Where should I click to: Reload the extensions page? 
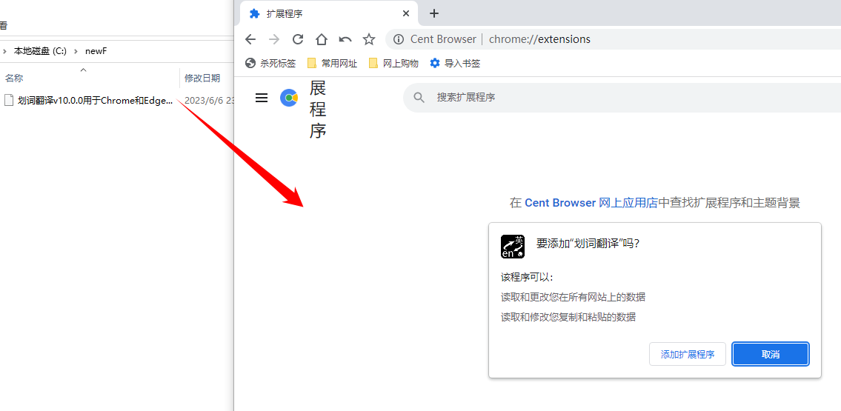point(298,39)
